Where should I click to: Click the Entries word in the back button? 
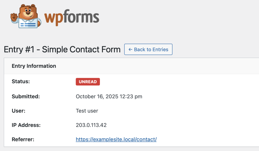[160, 49]
